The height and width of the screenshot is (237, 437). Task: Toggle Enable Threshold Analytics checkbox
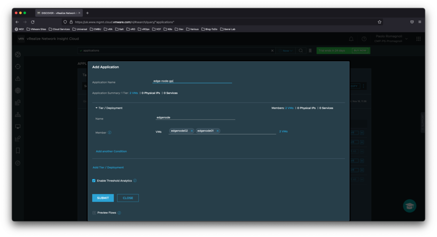[x=94, y=180]
